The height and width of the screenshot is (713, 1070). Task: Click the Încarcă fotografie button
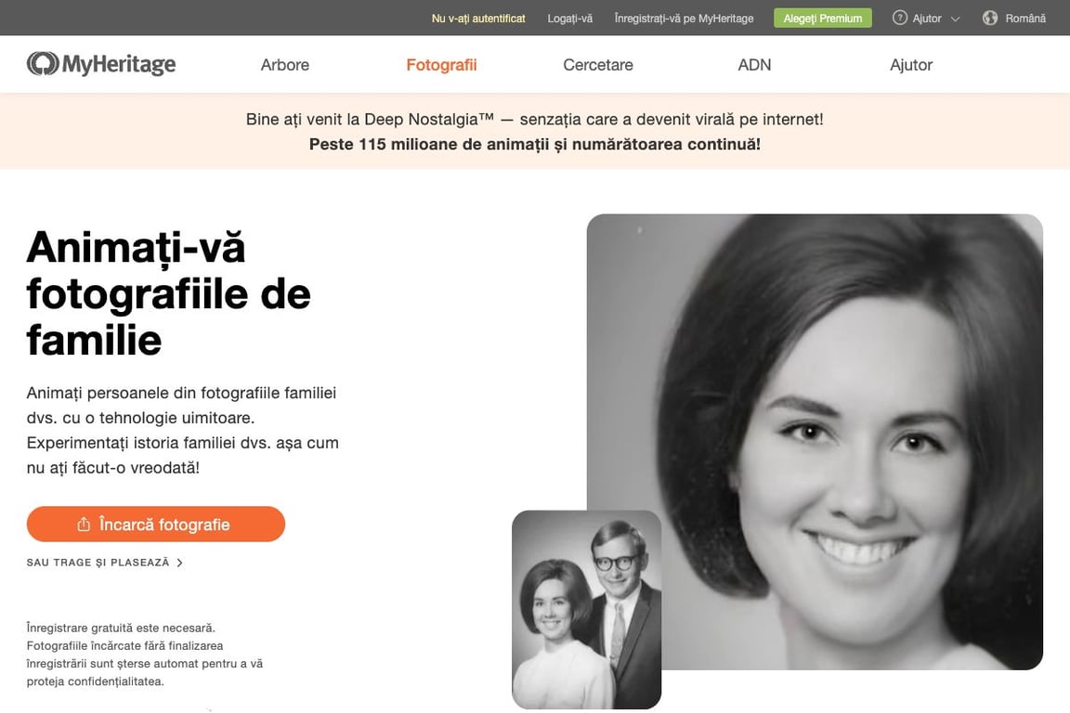click(156, 524)
